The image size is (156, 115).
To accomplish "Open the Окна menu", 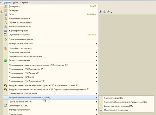I will click(x=16, y=3).
